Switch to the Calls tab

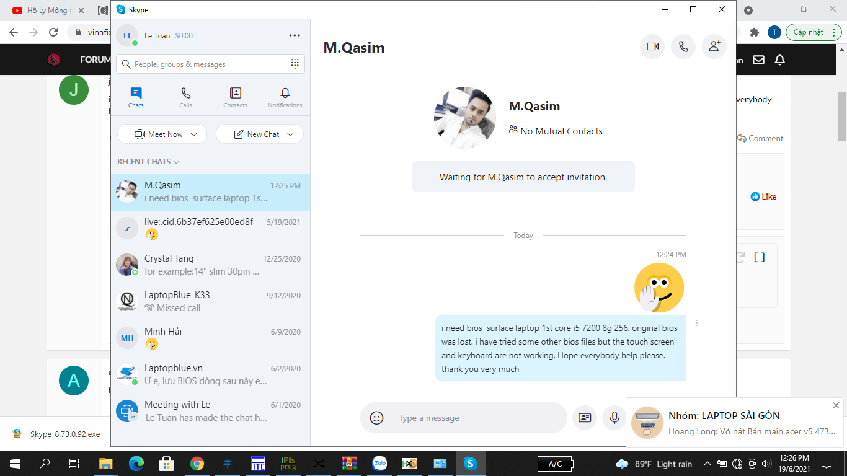tap(185, 97)
